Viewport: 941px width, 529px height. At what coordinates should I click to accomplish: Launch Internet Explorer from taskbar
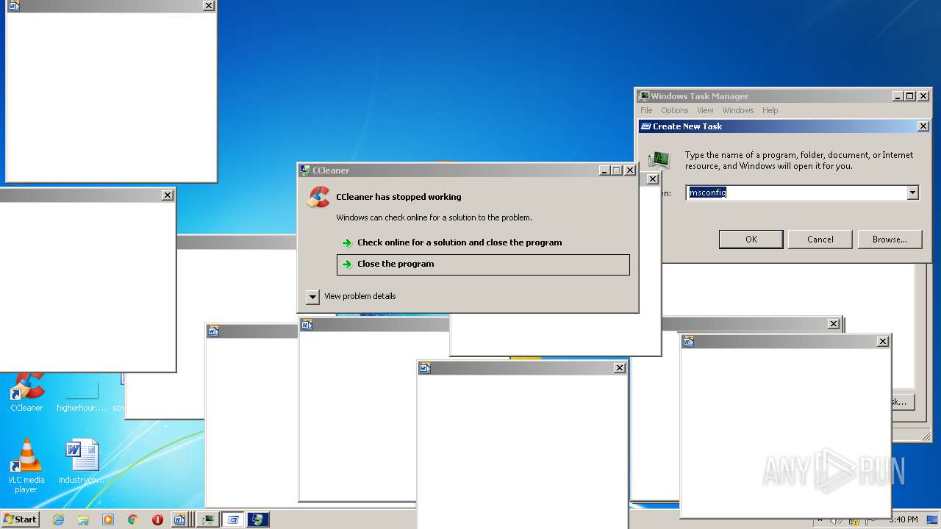58,519
